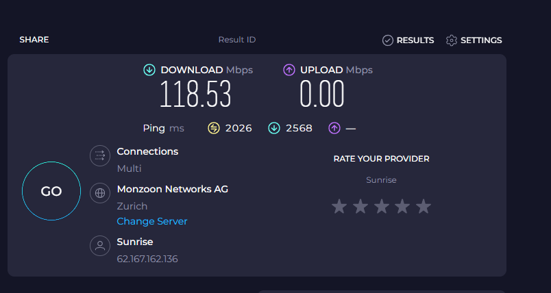Open the Settings page

click(x=474, y=40)
